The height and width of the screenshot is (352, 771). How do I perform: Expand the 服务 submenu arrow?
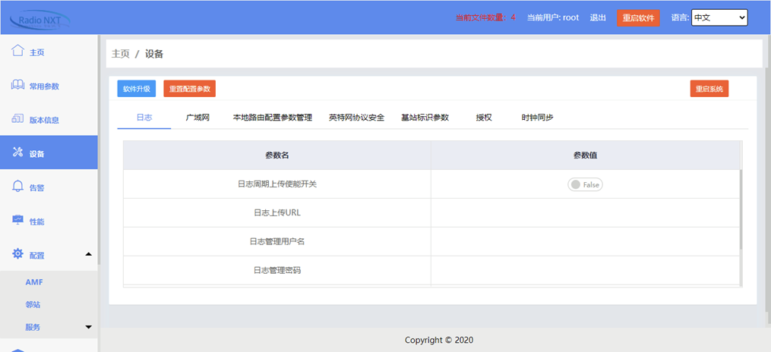coord(88,327)
